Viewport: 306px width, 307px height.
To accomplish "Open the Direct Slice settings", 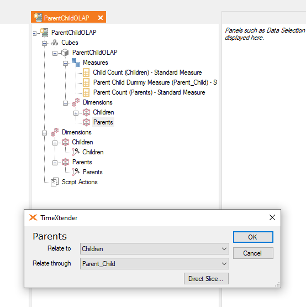I will point(206,279).
